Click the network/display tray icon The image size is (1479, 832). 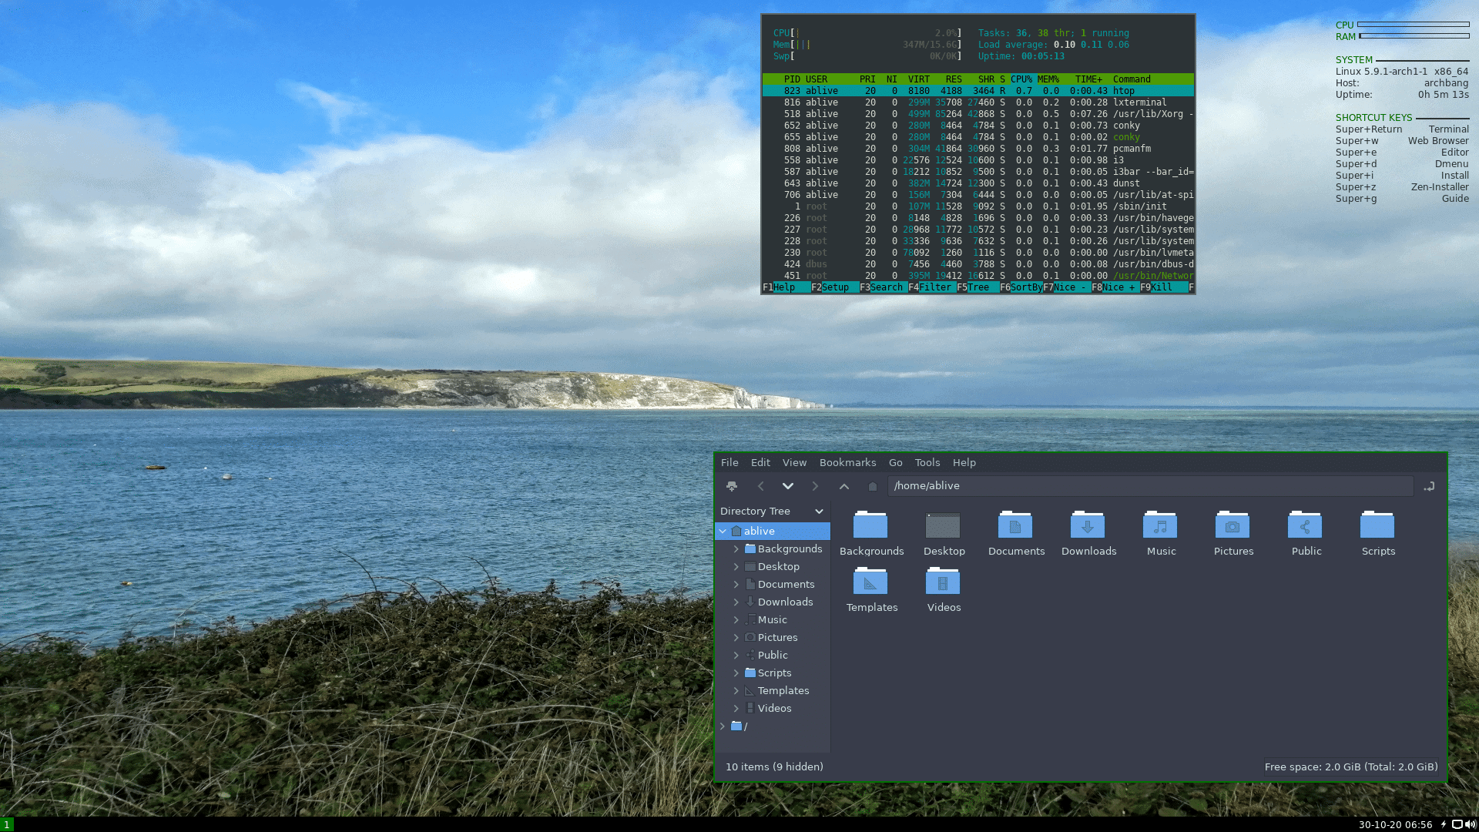[1457, 824]
